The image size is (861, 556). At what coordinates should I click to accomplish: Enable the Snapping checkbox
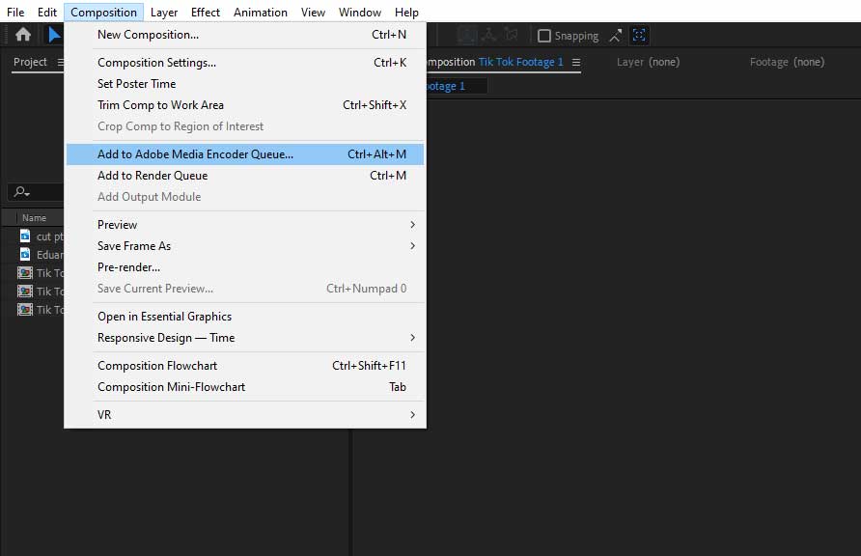pyautogui.click(x=546, y=35)
